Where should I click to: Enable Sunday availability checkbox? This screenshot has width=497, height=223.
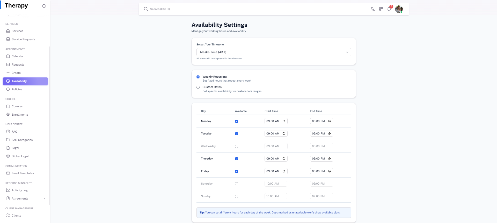tap(237, 196)
